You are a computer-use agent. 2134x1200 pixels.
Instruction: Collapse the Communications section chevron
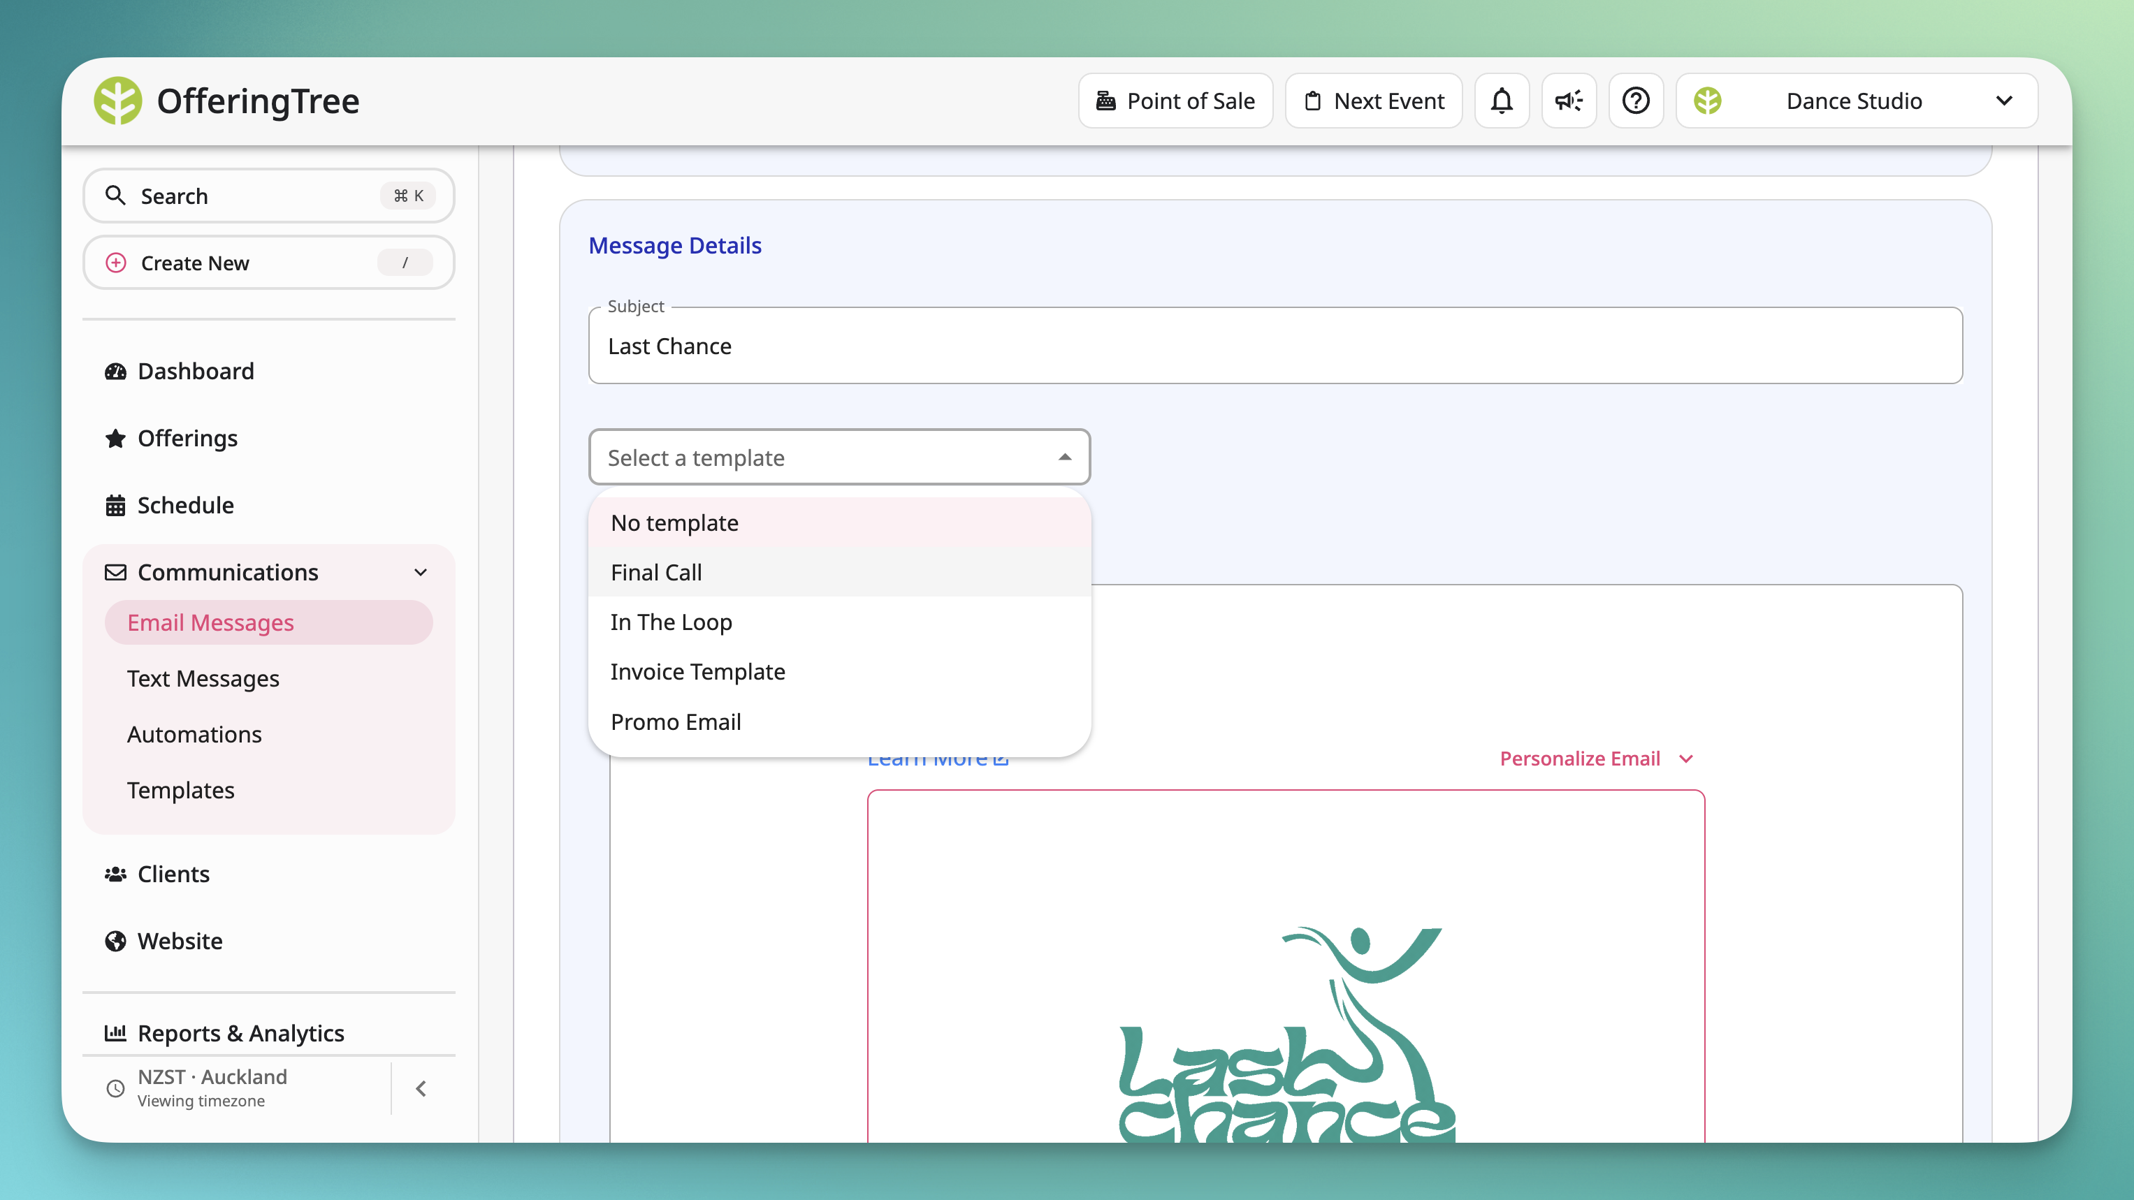[x=421, y=573]
